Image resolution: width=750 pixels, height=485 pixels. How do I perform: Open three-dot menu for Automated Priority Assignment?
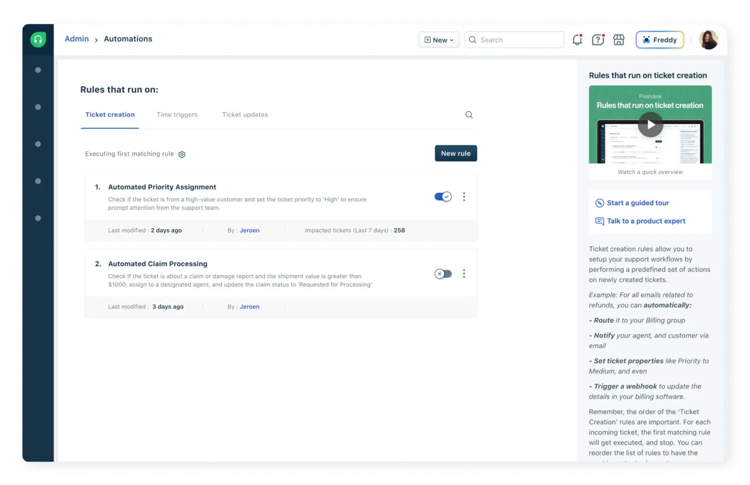click(x=464, y=196)
